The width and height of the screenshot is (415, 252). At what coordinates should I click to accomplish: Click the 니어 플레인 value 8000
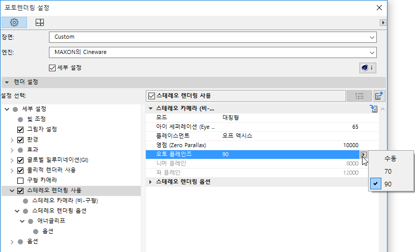click(x=352, y=163)
